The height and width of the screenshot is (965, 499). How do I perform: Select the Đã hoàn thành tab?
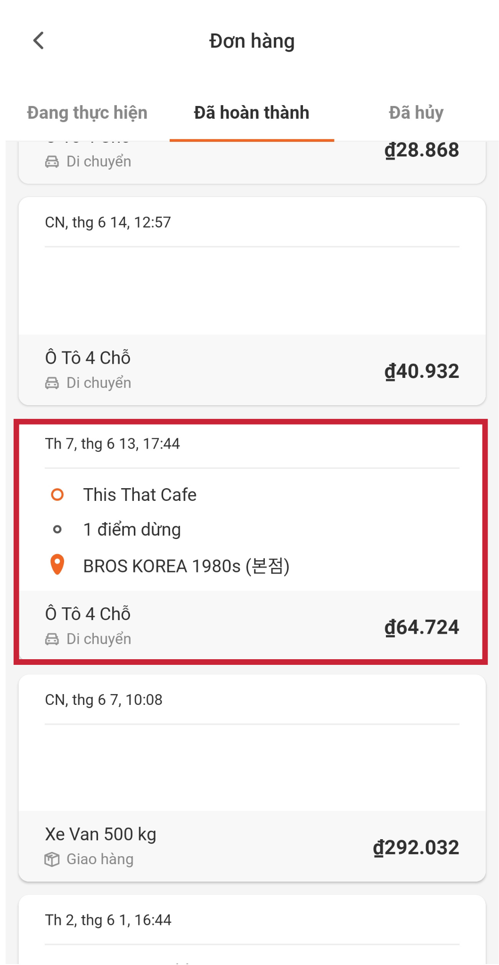[x=252, y=113]
